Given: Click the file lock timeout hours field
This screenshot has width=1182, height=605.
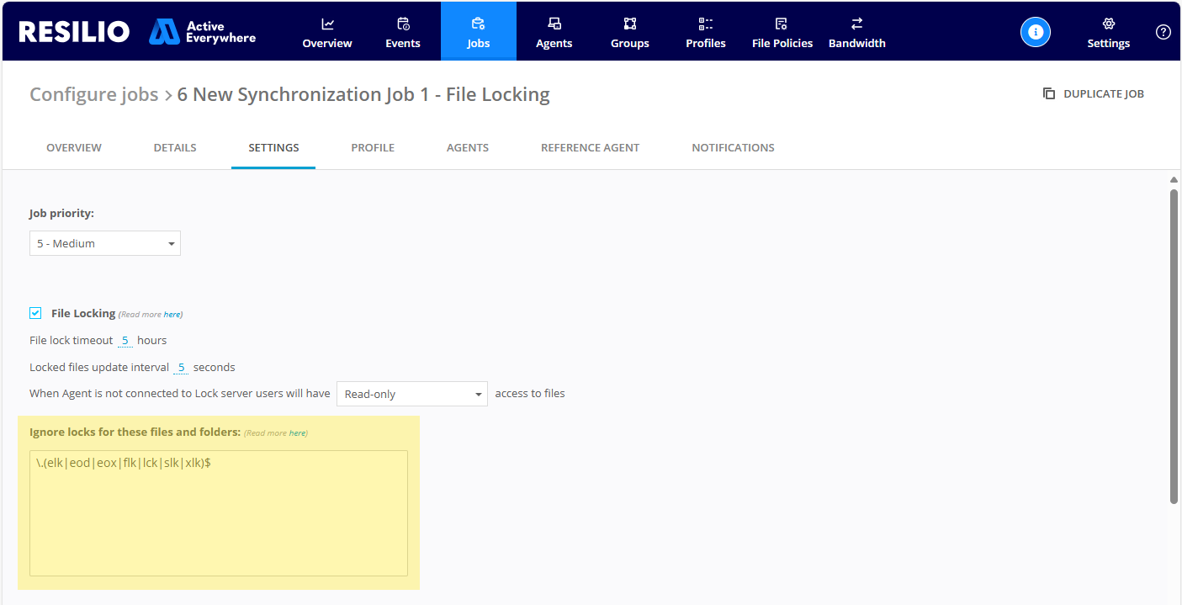Looking at the screenshot, I should click(125, 340).
